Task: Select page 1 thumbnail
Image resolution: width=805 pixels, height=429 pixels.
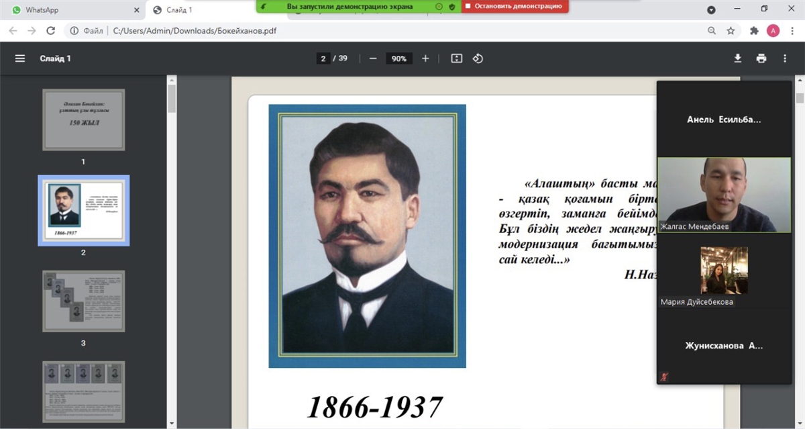Action: tap(83, 120)
